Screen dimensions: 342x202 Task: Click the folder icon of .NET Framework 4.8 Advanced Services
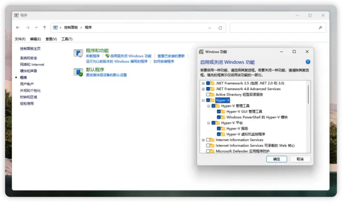[212, 89]
